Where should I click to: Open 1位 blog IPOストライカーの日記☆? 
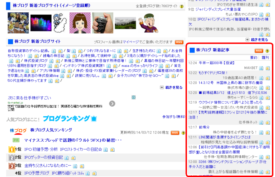pyautogui.click(x=63, y=150)
